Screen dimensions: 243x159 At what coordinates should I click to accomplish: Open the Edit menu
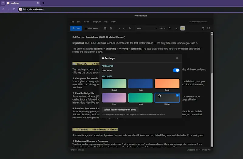[x=79, y=22]
